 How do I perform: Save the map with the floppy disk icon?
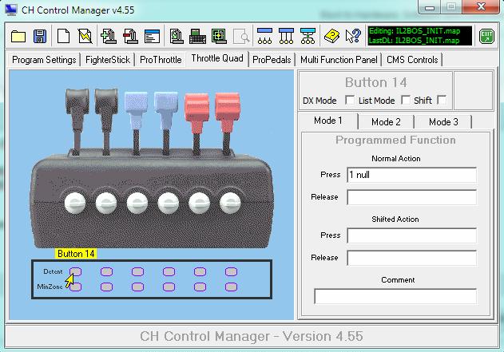coord(40,36)
